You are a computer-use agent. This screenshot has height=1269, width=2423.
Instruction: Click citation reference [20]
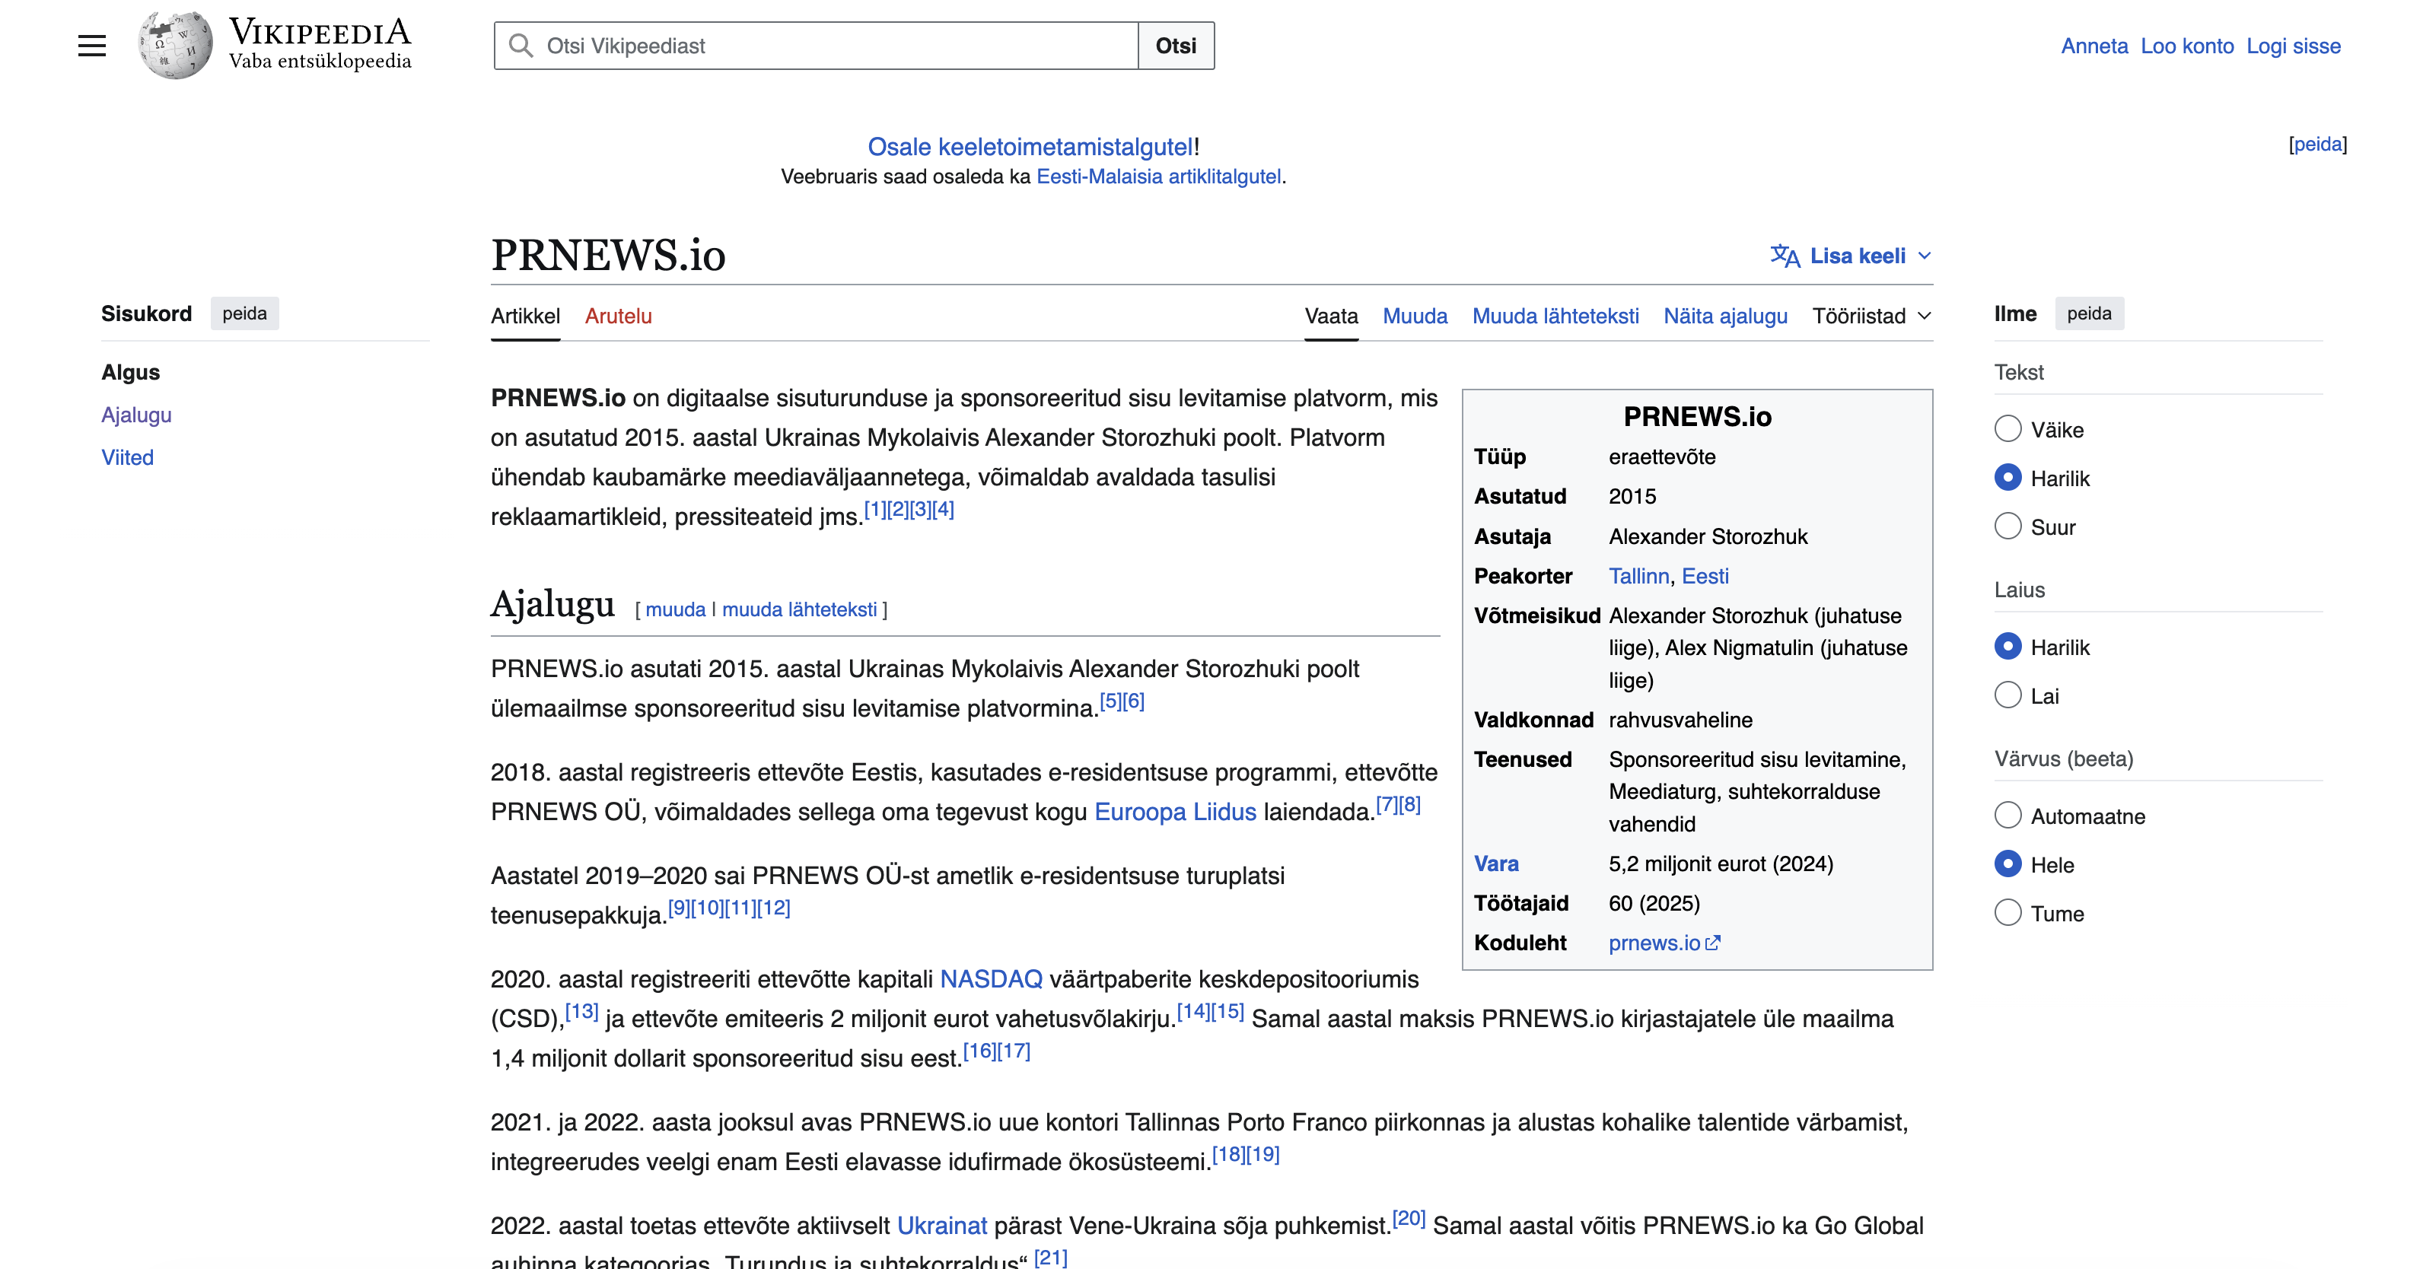click(1409, 1218)
